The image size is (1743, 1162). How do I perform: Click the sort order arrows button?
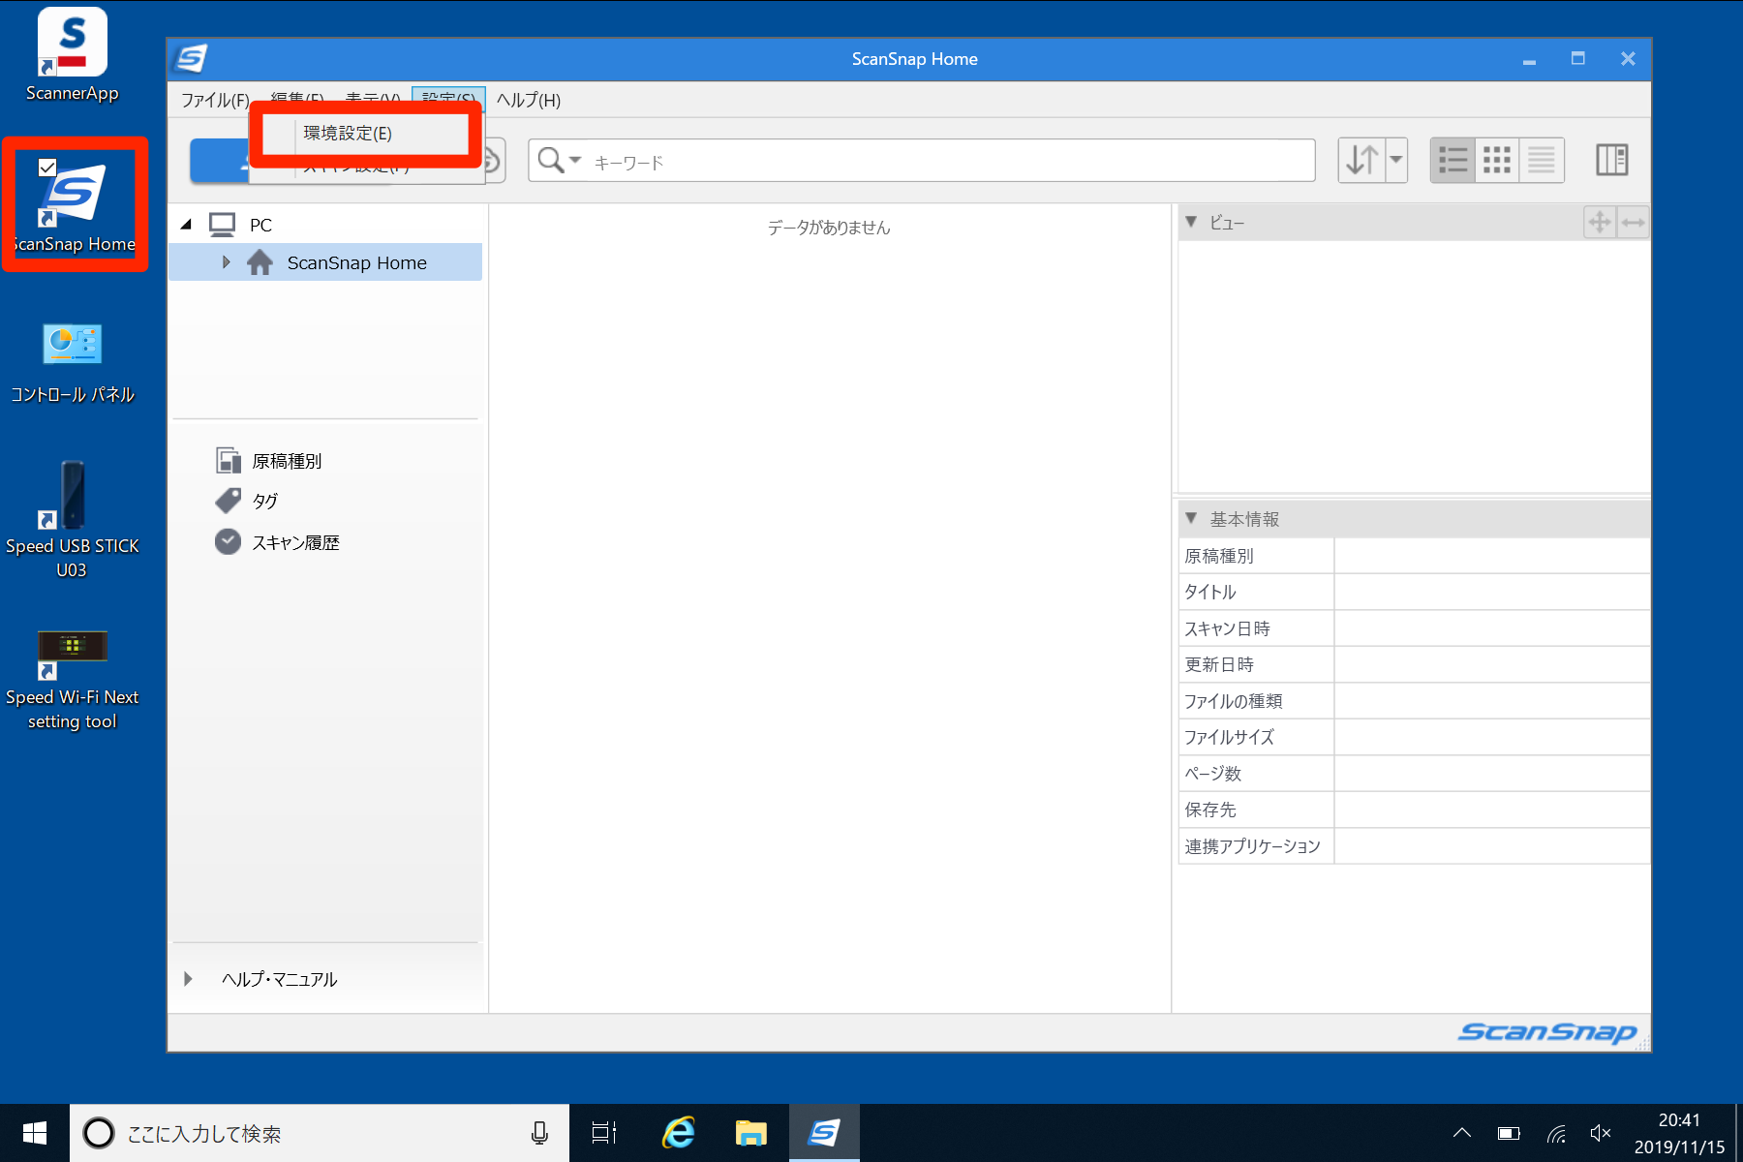coord(1361,161)
